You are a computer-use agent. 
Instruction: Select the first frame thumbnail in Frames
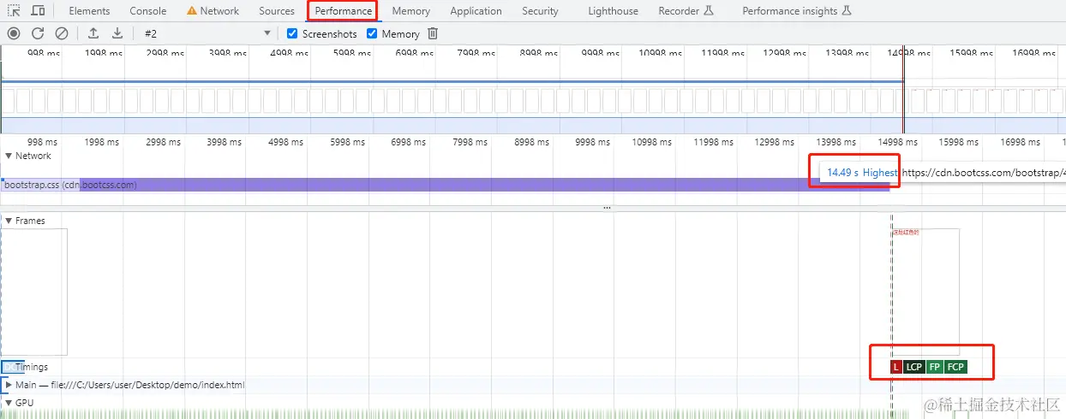coord(34,292)
